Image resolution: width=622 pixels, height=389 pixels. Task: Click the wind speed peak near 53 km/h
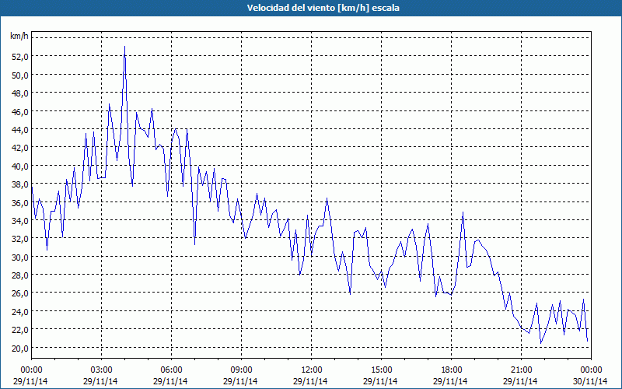tap(124, 47)
